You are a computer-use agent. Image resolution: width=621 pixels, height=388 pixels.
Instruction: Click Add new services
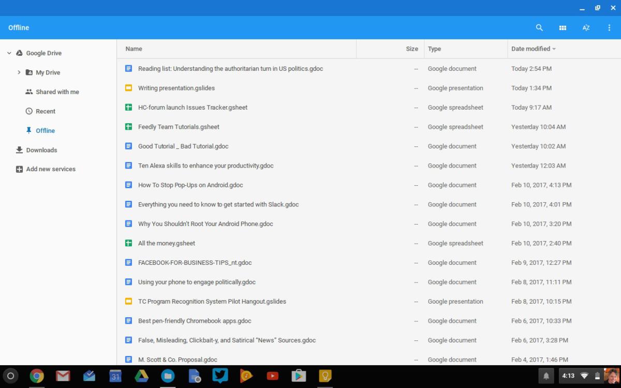click(51, 169)
